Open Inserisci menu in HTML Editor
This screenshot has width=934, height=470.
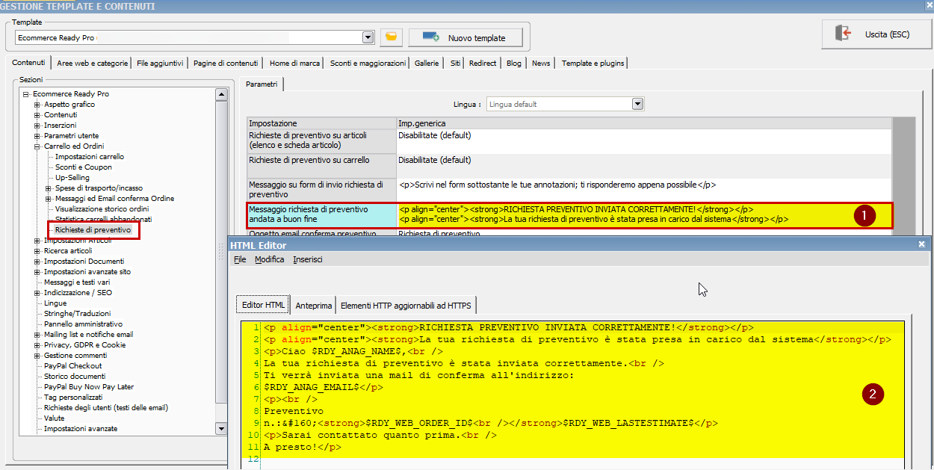[308, 259]
